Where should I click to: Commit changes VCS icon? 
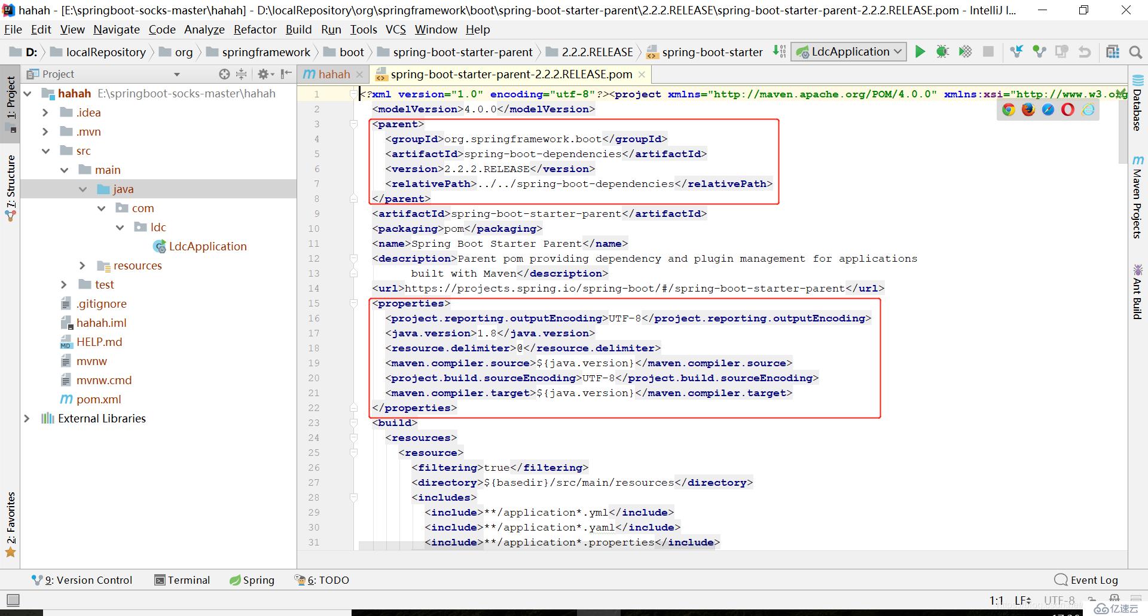(x=1039, y=52)
